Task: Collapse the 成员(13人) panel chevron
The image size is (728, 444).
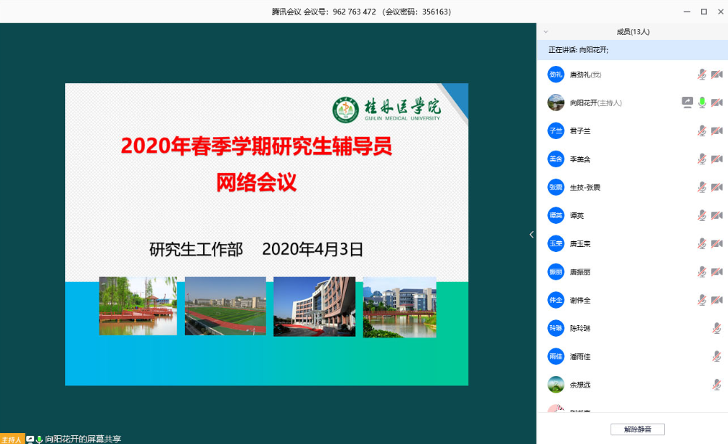Action: click(546, 32)
